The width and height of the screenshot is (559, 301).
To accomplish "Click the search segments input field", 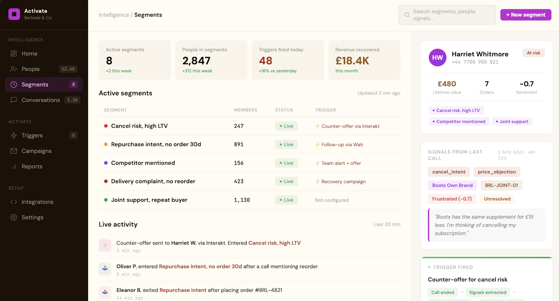I will tap(447, 15).
